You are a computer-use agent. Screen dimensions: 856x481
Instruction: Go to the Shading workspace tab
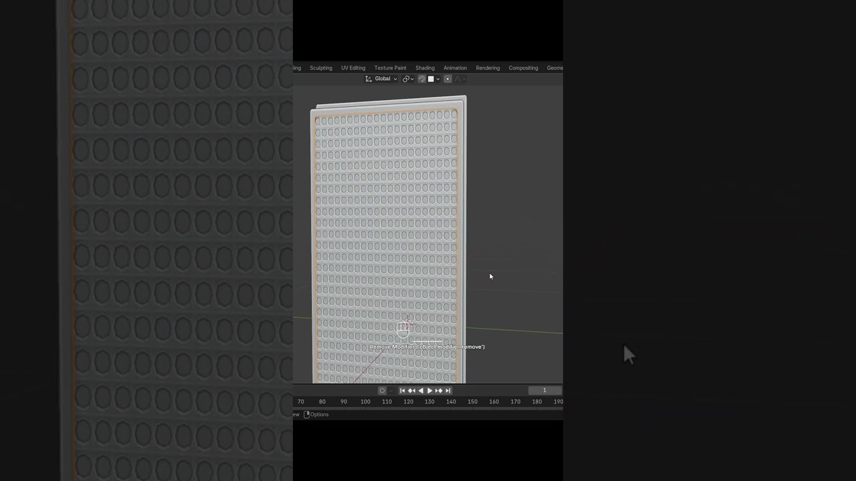click(x=425, y=67)
